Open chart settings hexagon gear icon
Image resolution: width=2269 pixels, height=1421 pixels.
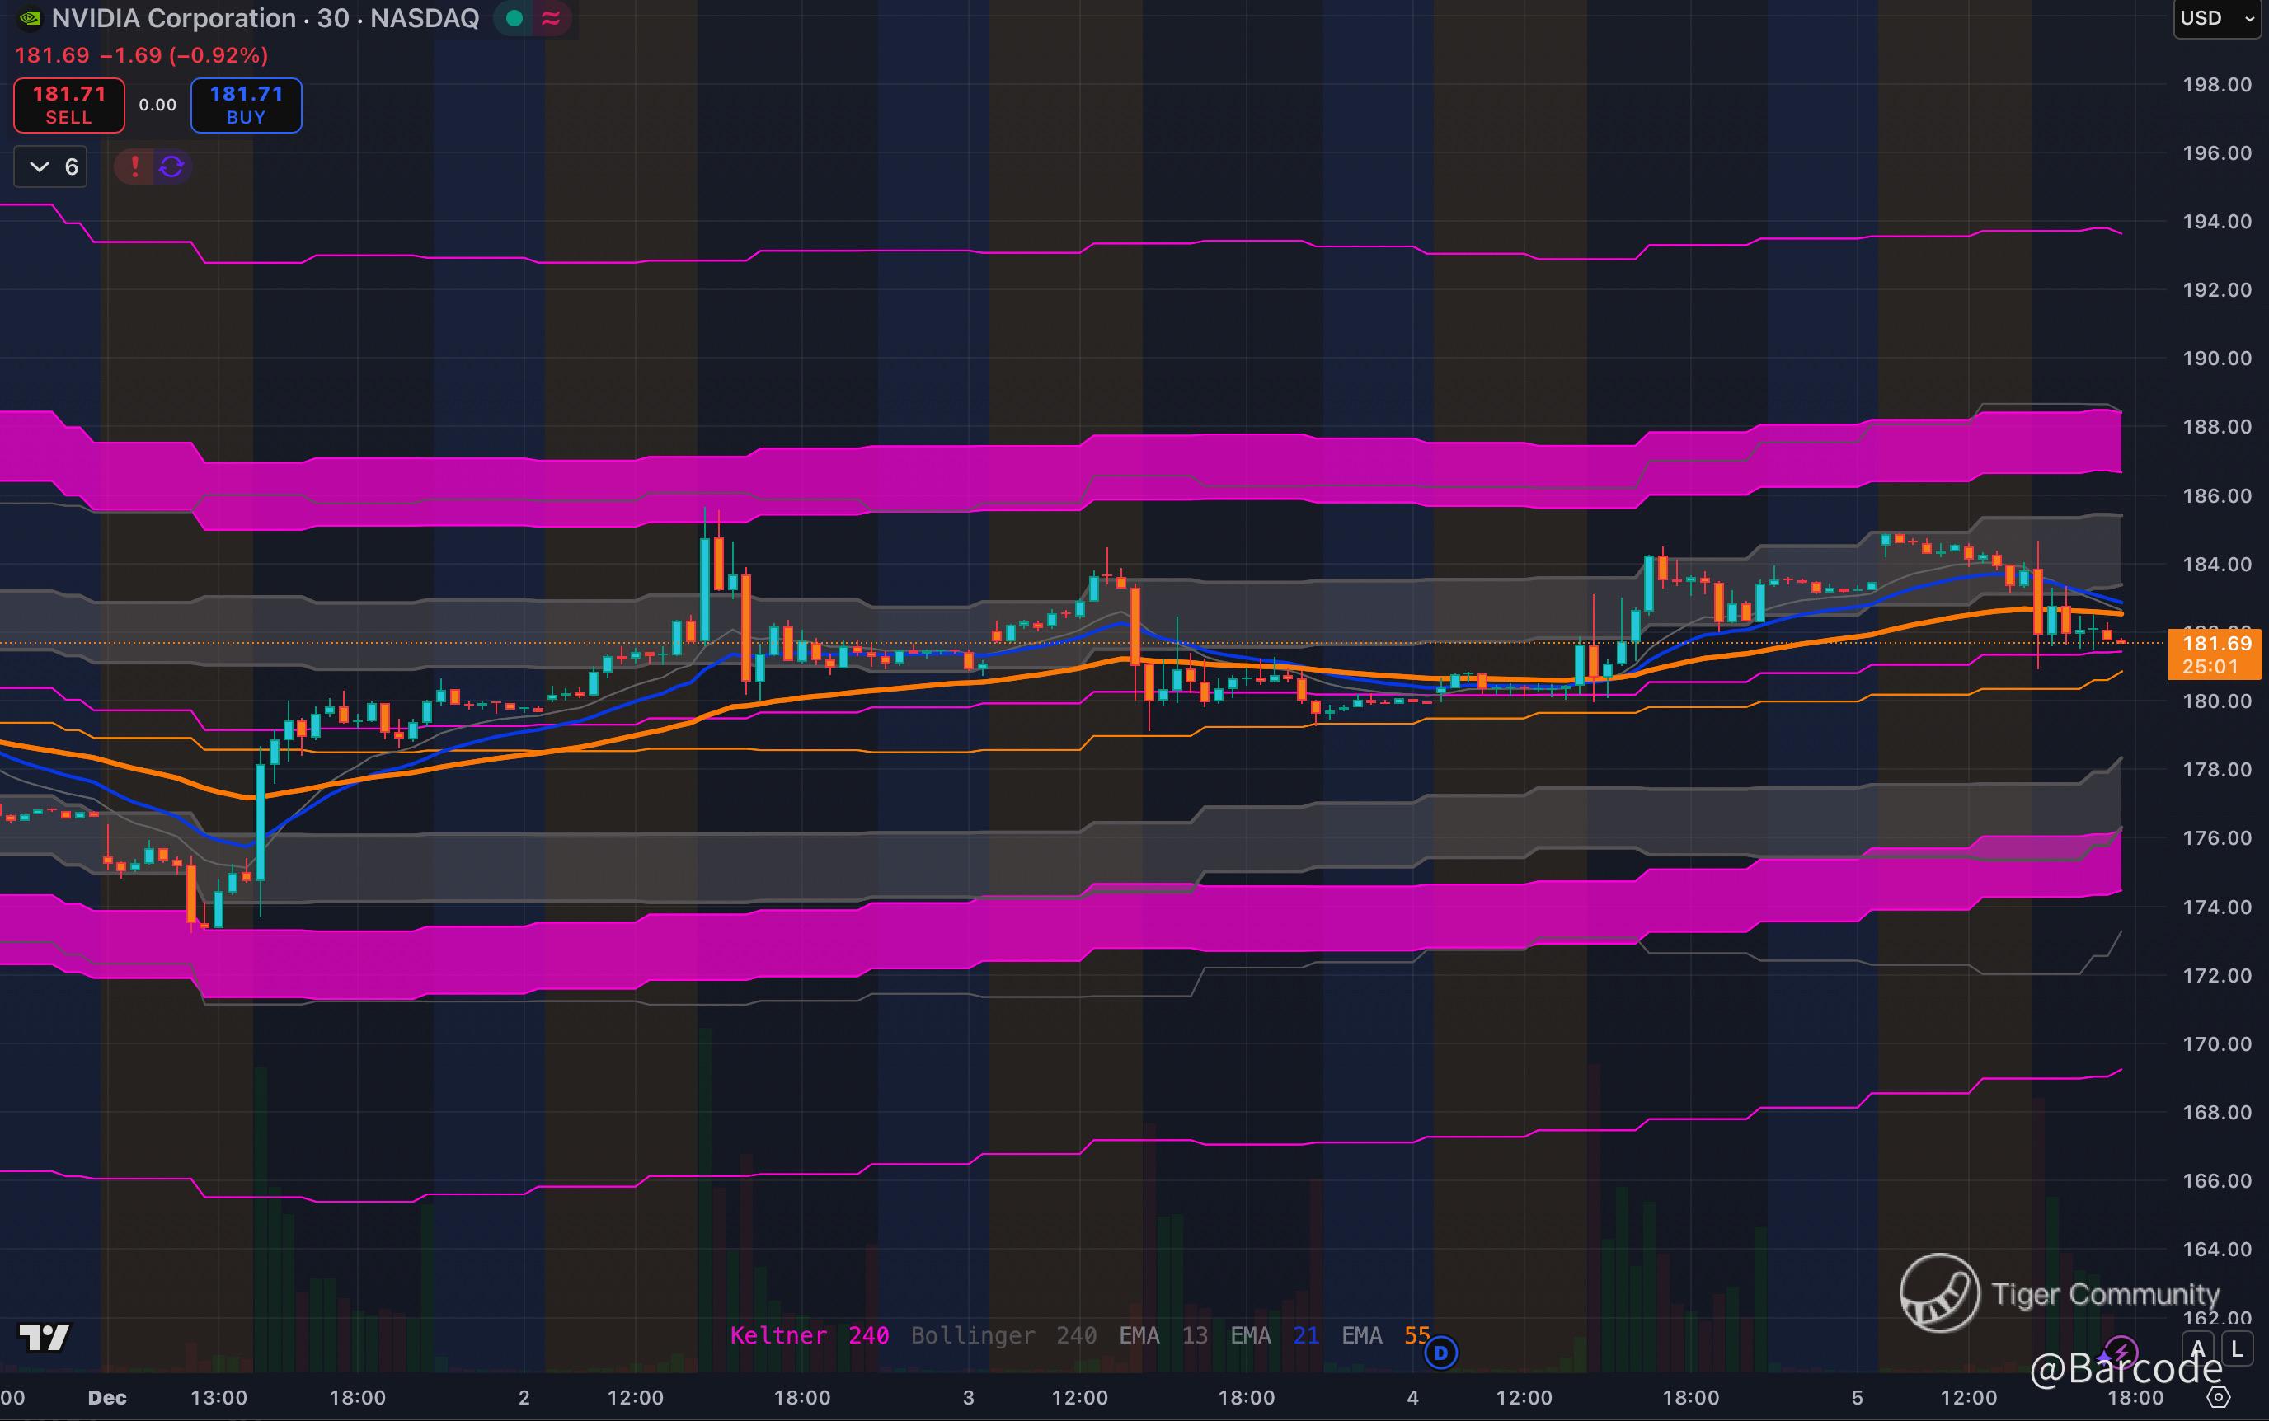pyautogui.click(x=2218, y=1397)
